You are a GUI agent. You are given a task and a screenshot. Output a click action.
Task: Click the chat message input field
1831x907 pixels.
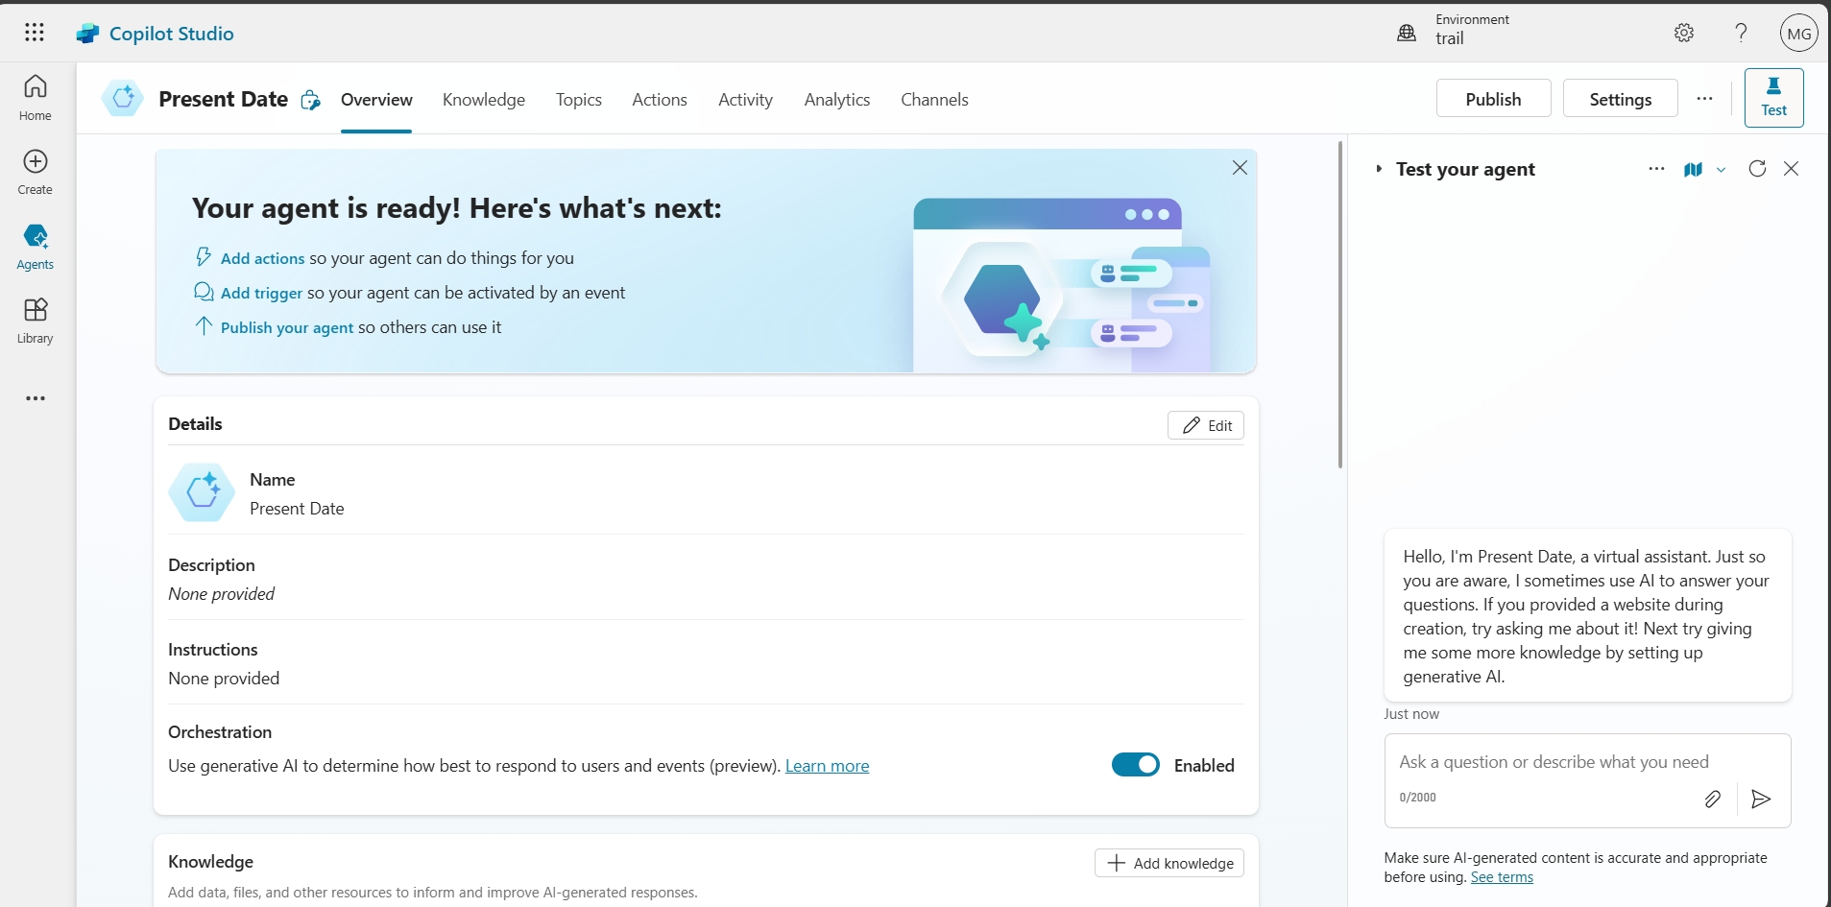pos(1554,762)
